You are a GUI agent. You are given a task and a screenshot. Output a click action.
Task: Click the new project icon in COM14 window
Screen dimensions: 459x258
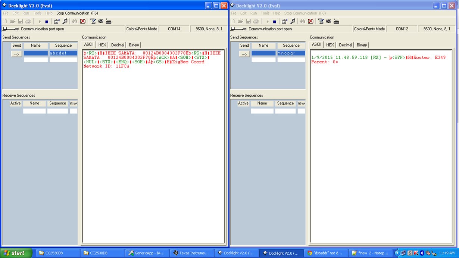5,21
